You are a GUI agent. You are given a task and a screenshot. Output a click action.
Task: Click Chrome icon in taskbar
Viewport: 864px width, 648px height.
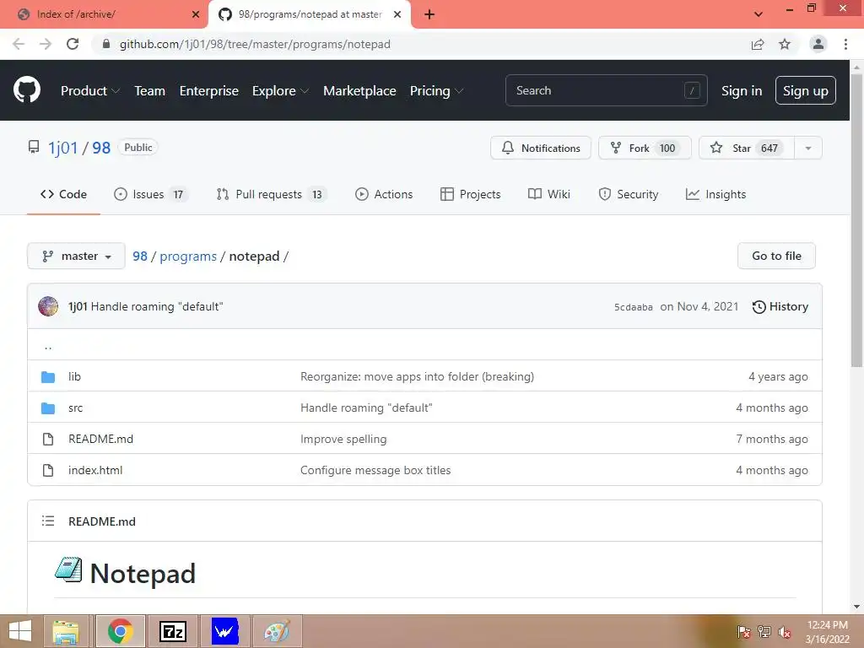point(121,631)
